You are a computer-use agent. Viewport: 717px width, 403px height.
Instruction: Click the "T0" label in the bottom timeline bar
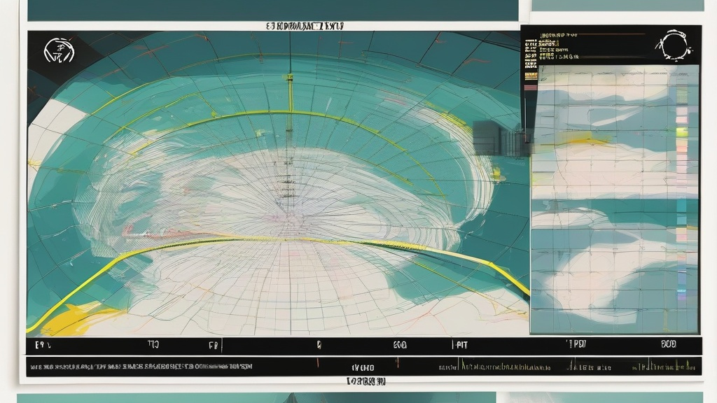tap(153, 345)
